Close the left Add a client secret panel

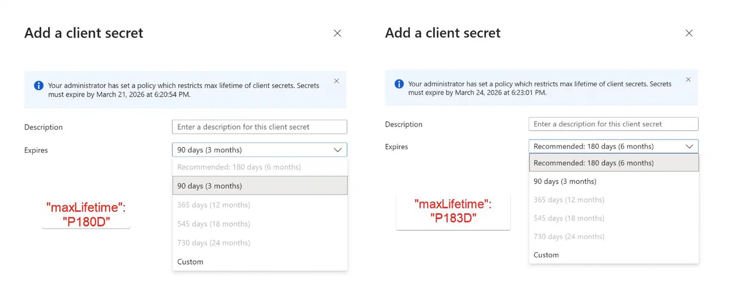(337, 33)
